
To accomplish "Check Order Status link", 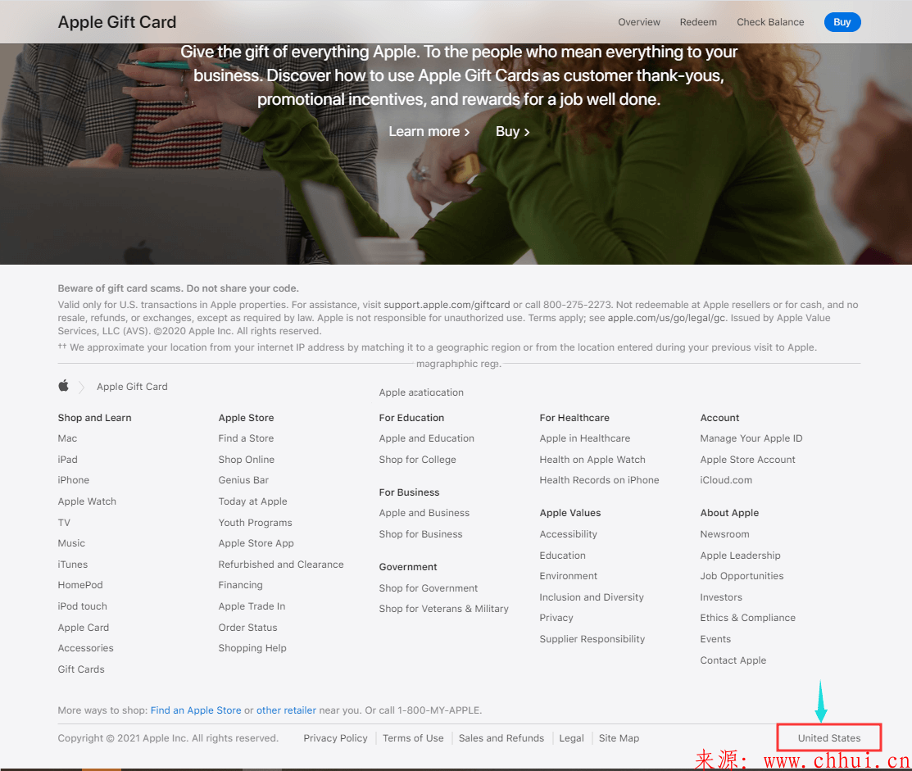I will [247, 628].
